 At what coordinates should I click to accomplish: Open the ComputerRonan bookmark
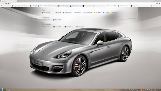pyautogui.click(x=87, y=6)
